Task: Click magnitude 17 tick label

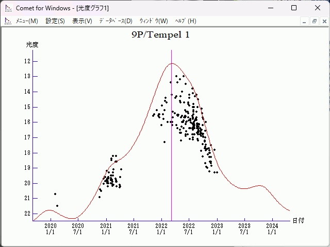Action: [x=27, y=137]
